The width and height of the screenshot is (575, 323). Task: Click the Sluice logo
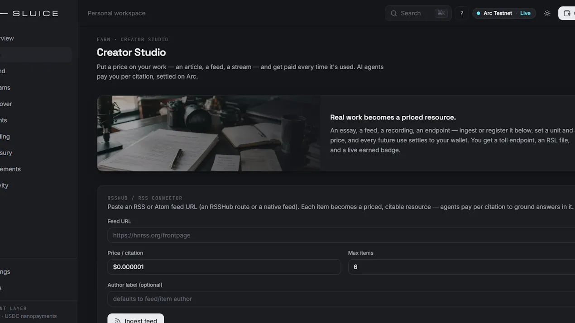pyautogui.click(x=29, y=13)
